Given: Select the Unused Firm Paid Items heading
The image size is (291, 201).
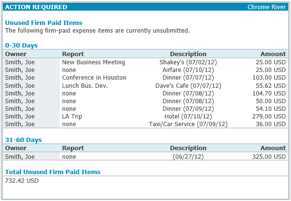Looking at the screenshot, I should (44, 23).
